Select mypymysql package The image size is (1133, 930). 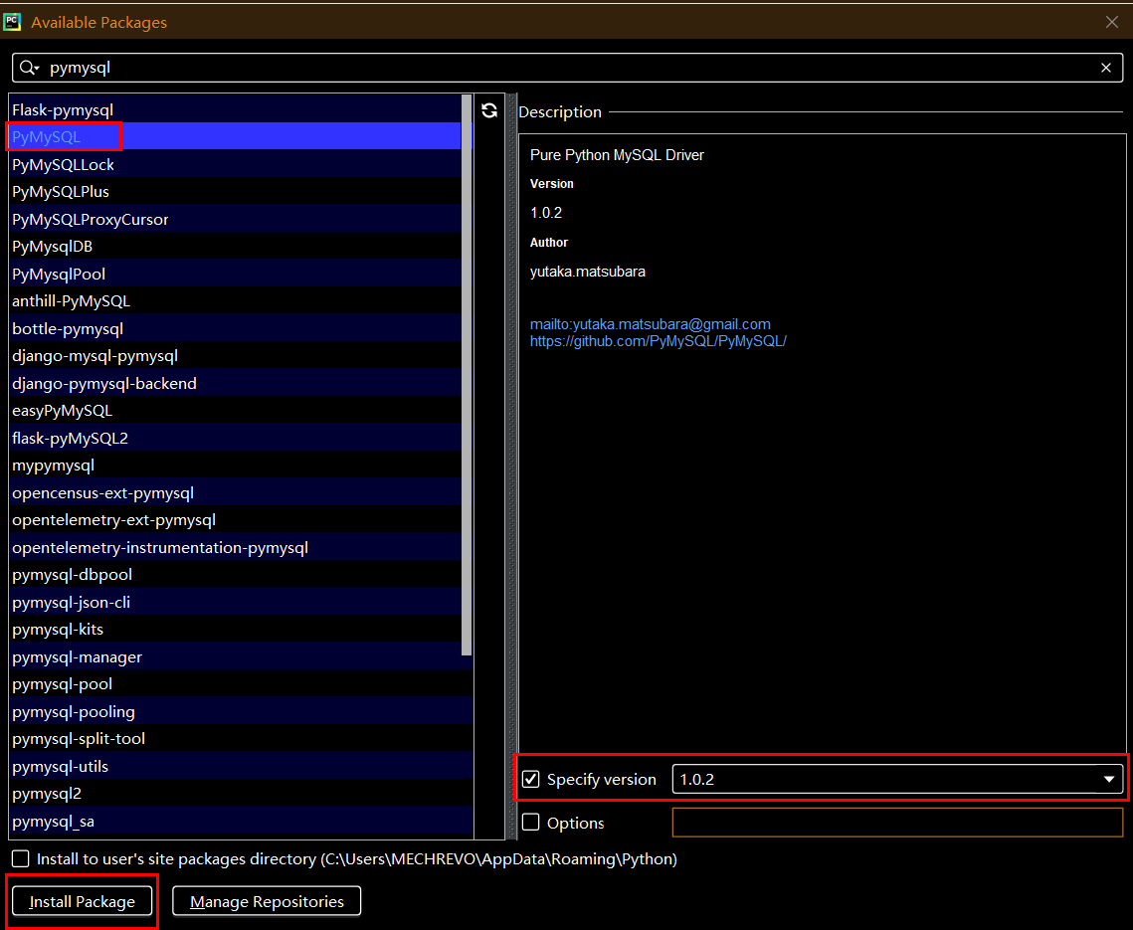pos(235,465)
